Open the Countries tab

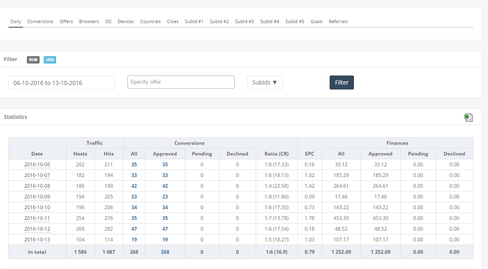pos(150,21)
